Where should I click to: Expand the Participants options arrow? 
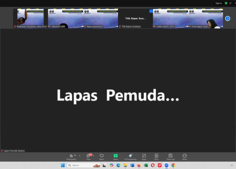pos(79,155)
